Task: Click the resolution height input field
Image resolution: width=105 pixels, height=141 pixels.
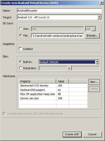Action: [85, 68]
